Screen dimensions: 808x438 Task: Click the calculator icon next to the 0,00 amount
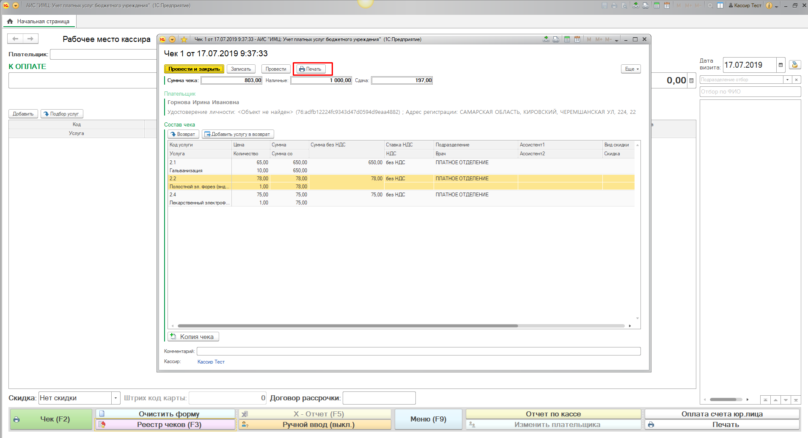pos(691,80)
